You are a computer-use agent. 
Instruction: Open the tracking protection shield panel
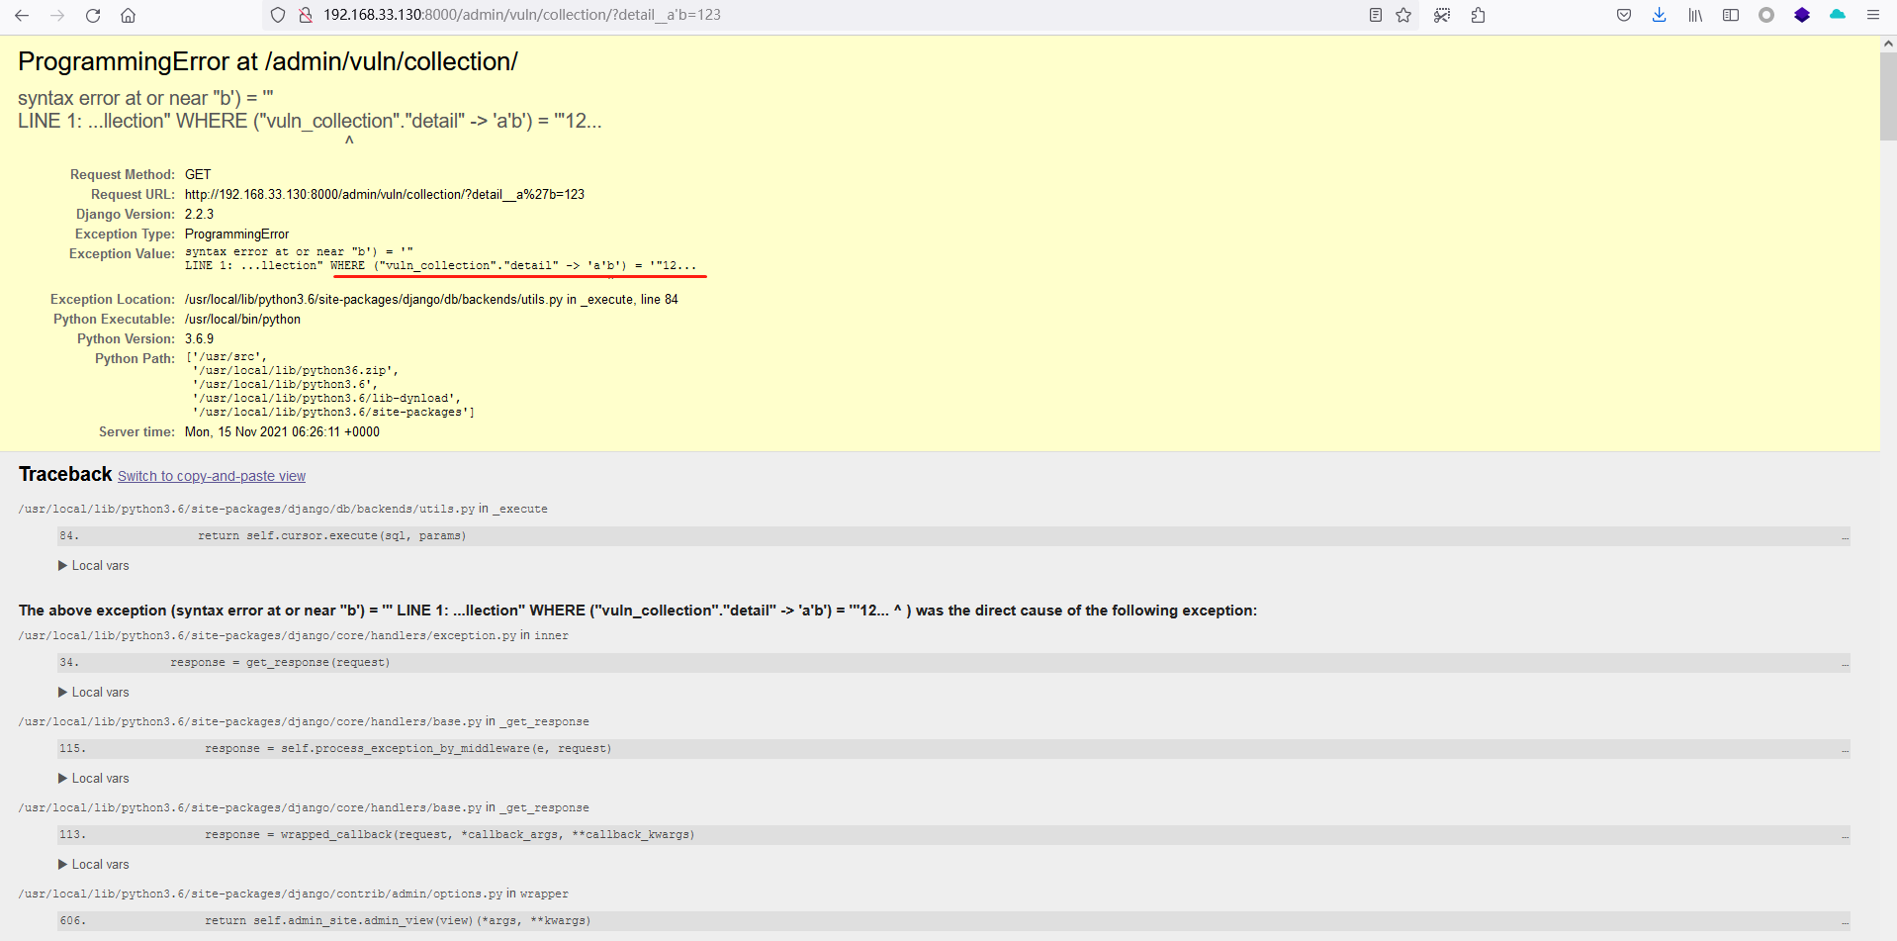click(x=278, y=15)
